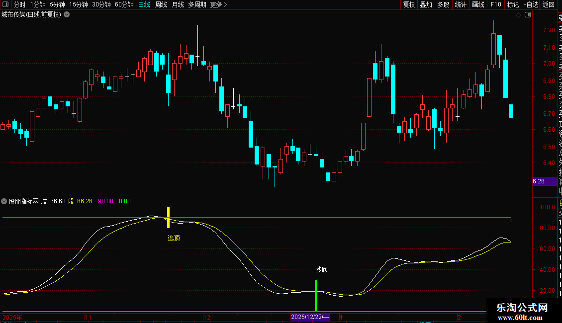Click the magenta 90.00 indicator value

(105, 201)
